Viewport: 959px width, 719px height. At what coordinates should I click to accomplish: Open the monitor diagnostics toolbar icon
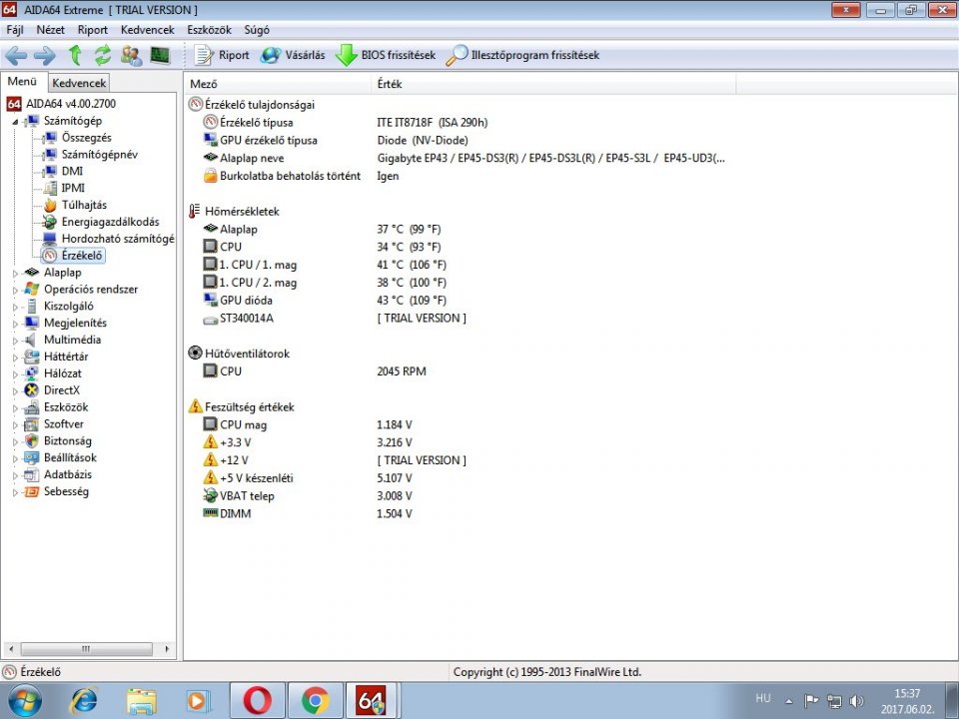tap(160, 55)
